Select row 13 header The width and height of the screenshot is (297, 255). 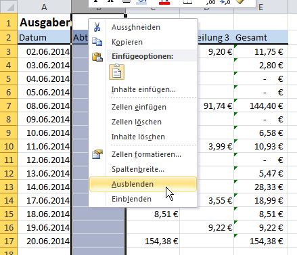pyautogui.click(x=9, y=187)
